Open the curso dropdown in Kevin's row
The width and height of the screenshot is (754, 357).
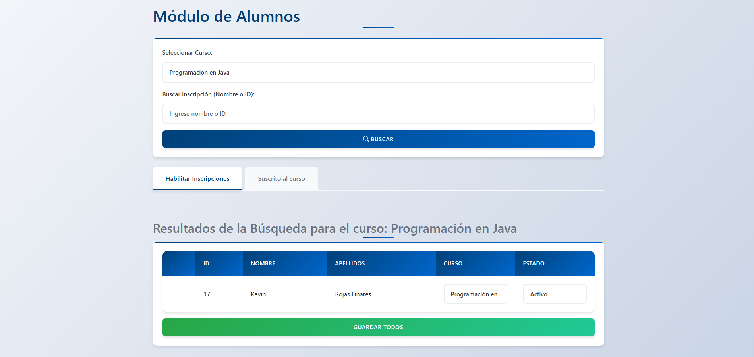point(475,294)
